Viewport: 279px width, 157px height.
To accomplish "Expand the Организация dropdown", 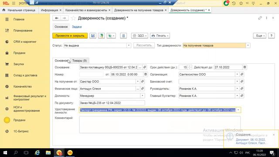I will [237, 75].
